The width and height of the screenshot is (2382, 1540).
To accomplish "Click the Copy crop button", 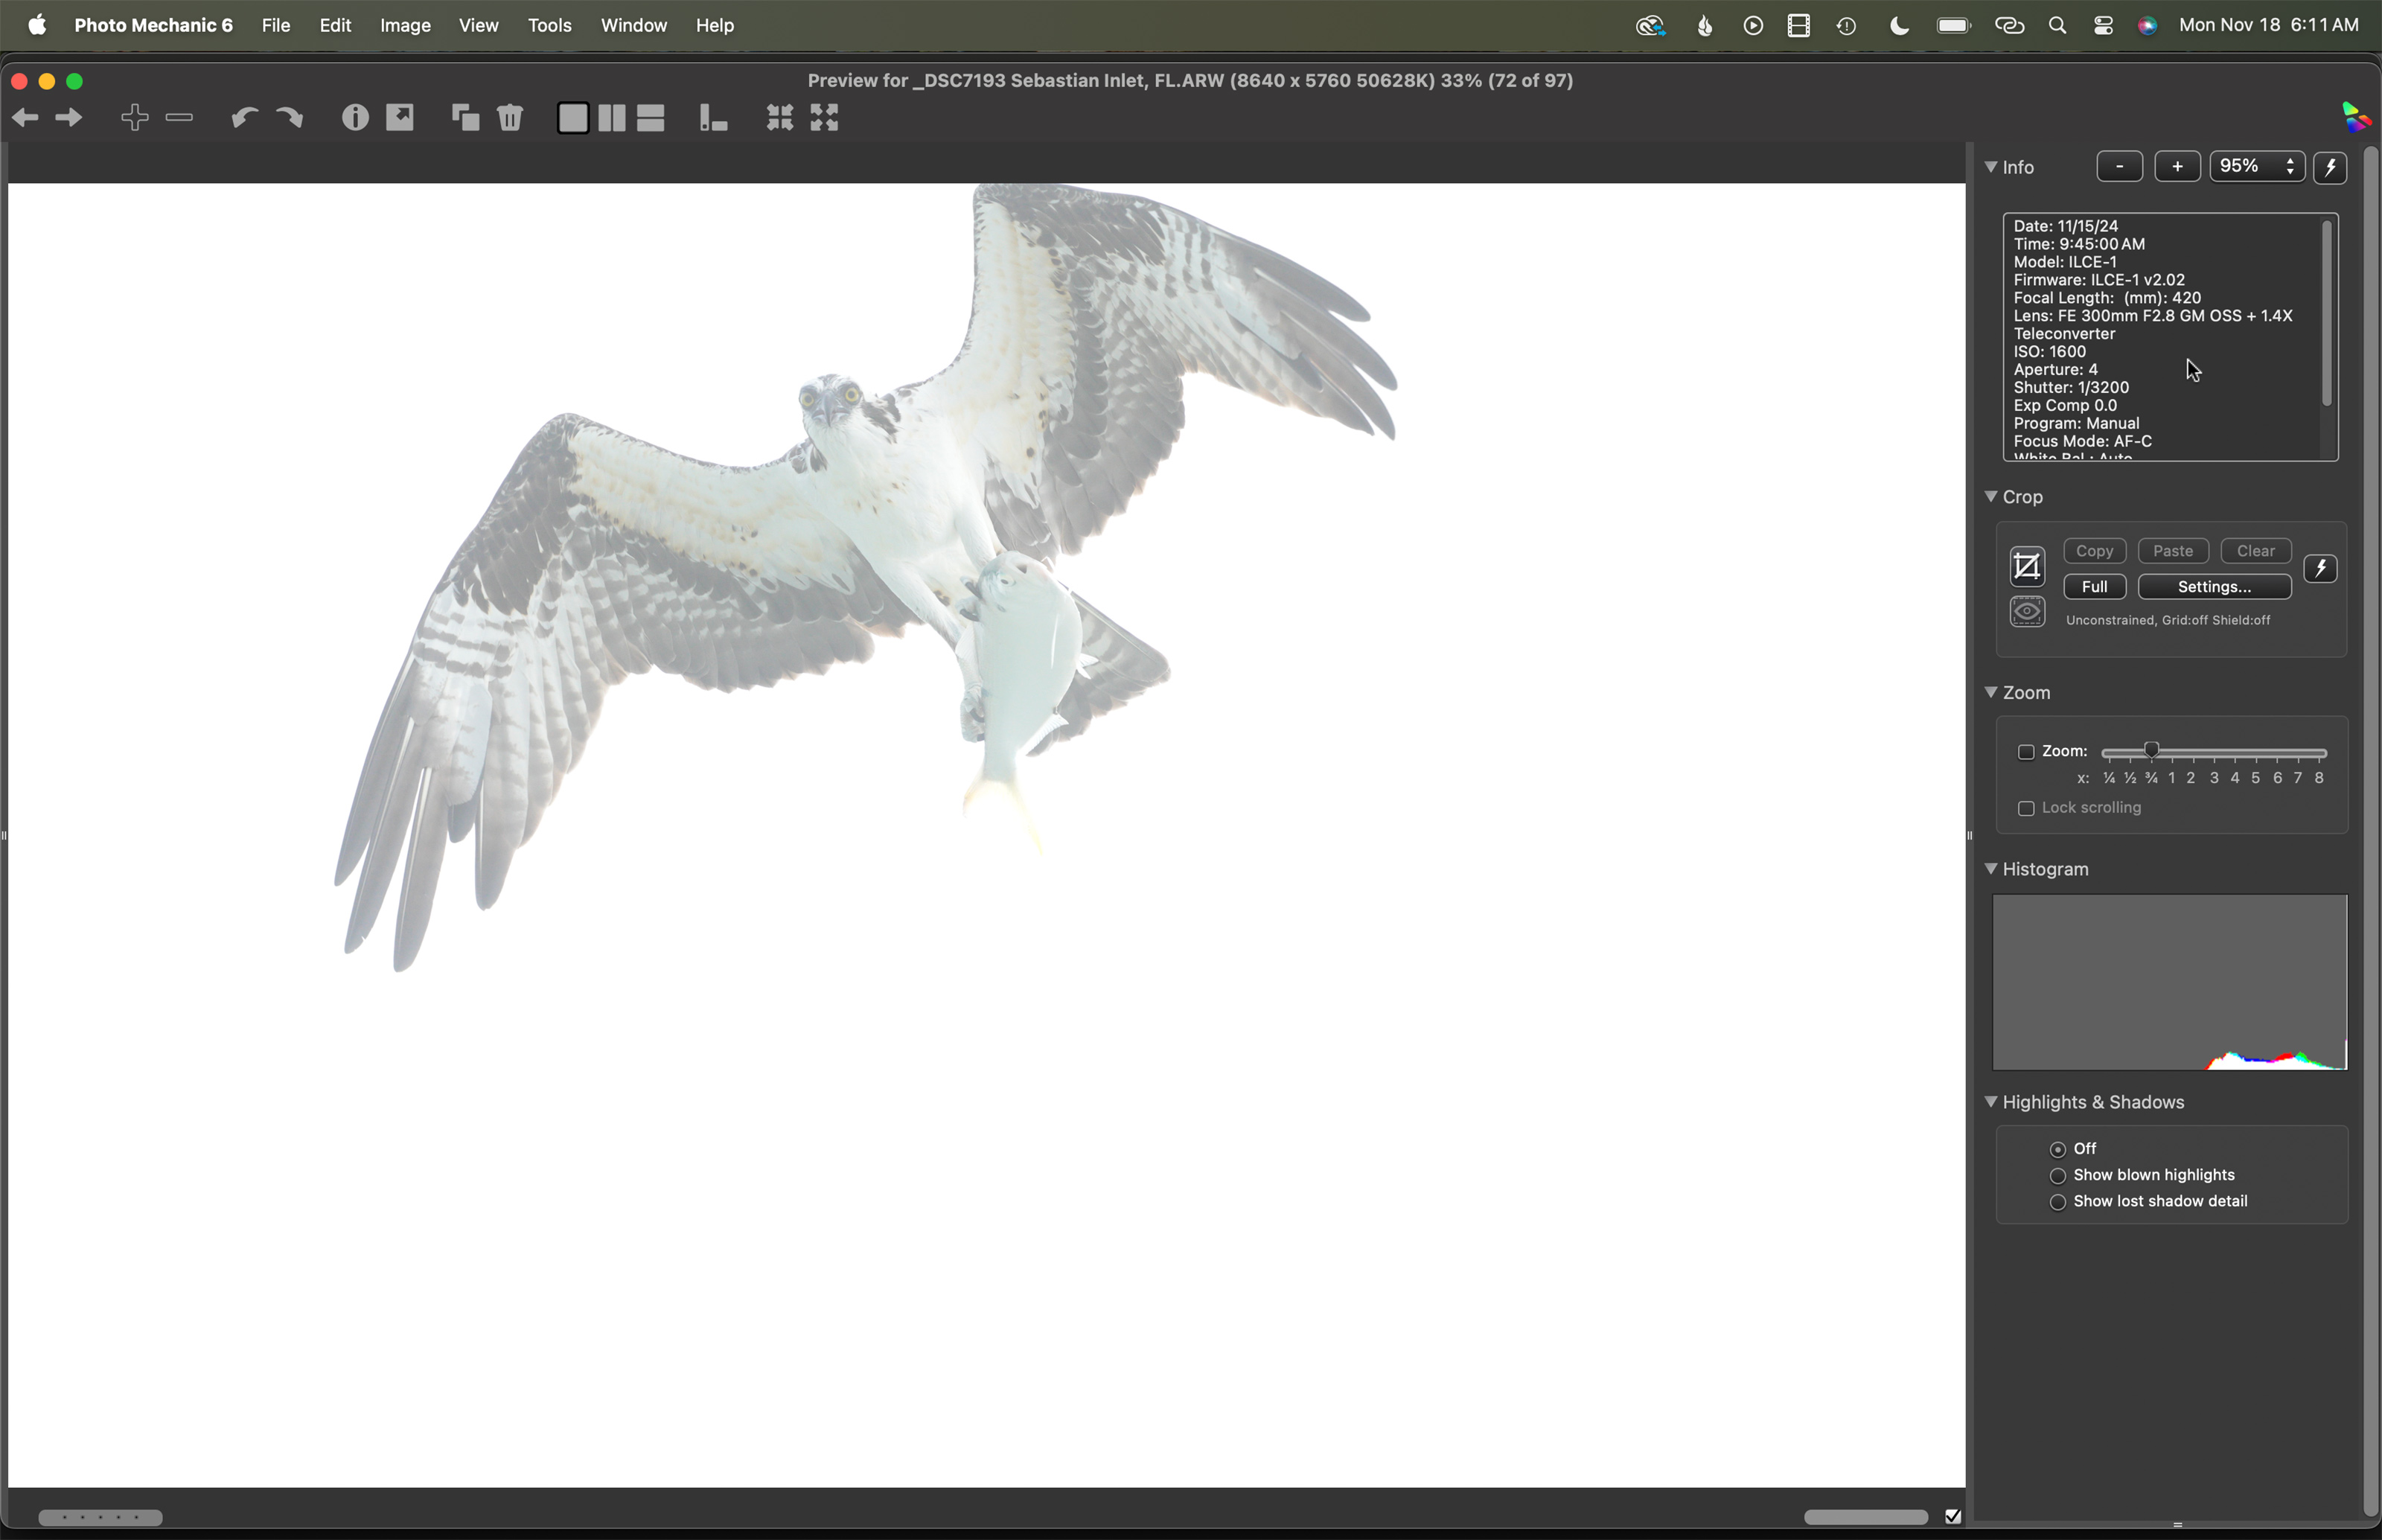I will 2094,551.
